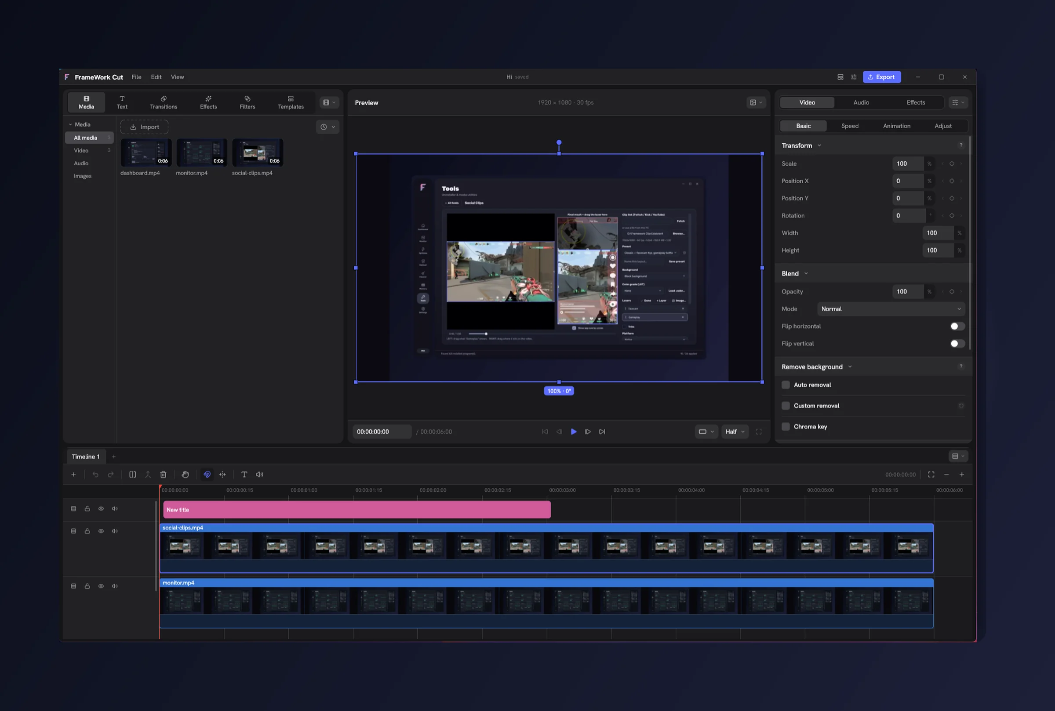
Task: Open the Audio properties tab
Action: point(861,102)
